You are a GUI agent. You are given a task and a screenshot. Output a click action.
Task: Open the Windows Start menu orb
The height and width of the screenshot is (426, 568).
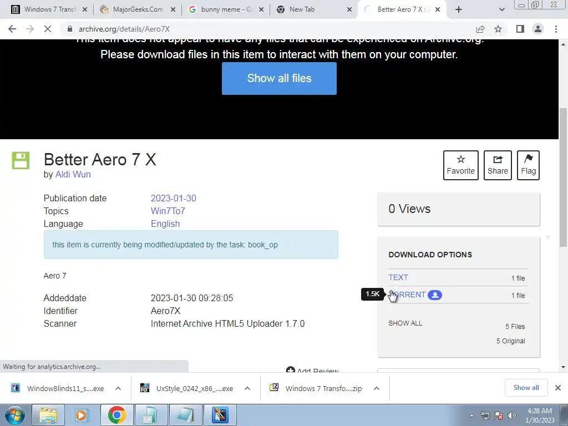pyautogui.click(x=14, y=415)
